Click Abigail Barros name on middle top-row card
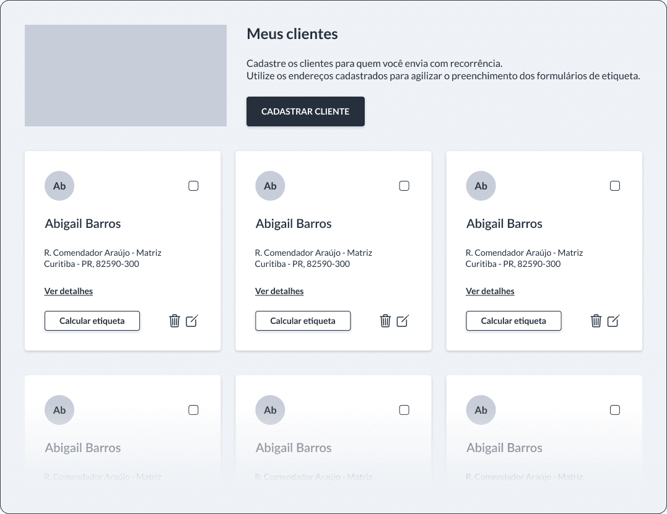Viewport: 667px width, 514px height. (294, 224)
